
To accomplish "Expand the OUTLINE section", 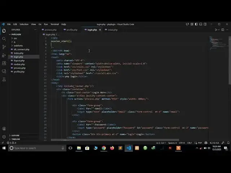I will click(x=15, y=136).
